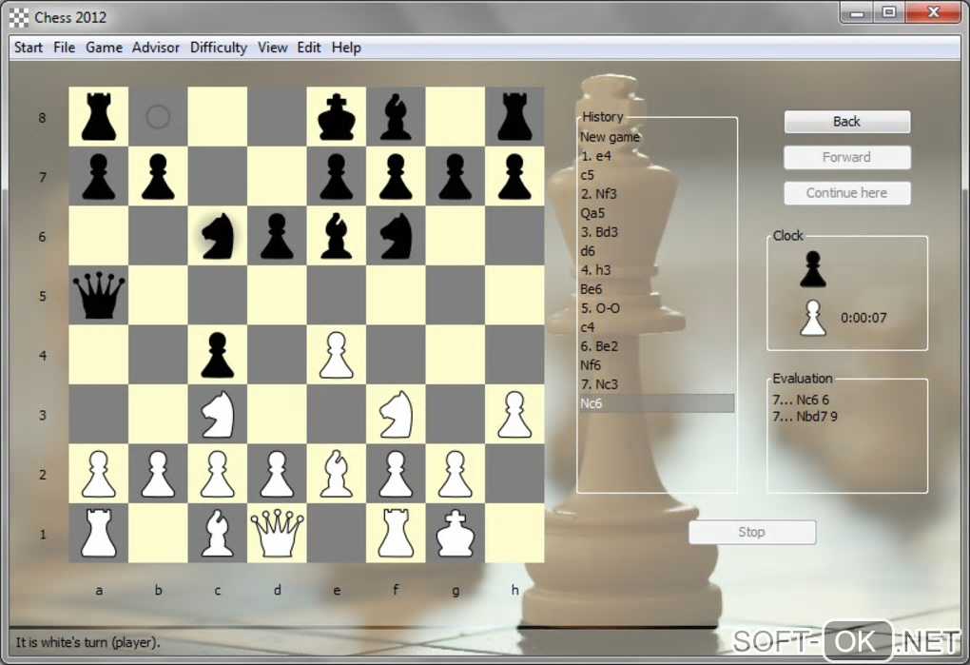This screenshot has width=970, height=665.
Task: Open the Start menu item
Action: click(29, 48)
